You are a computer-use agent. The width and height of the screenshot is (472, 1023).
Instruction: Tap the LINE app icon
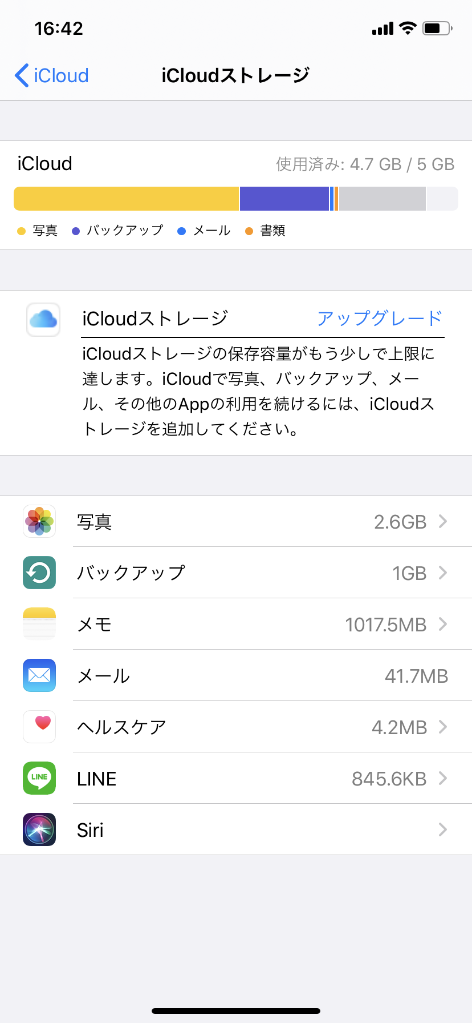click(39, 778)
